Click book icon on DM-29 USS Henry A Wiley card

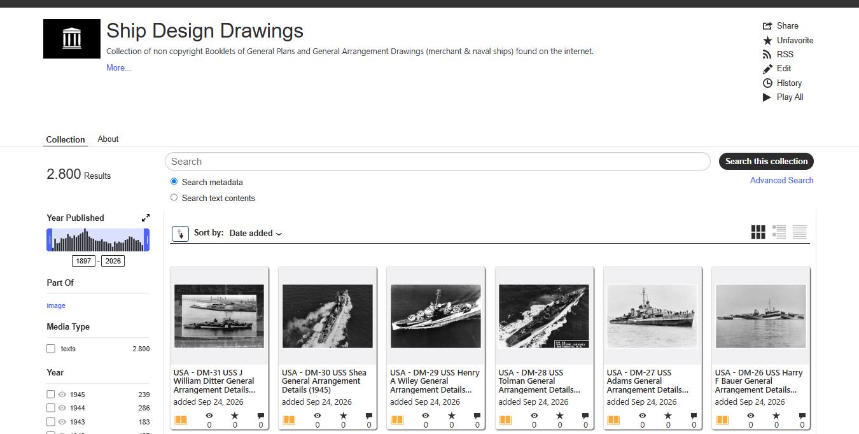click(397, 420)
